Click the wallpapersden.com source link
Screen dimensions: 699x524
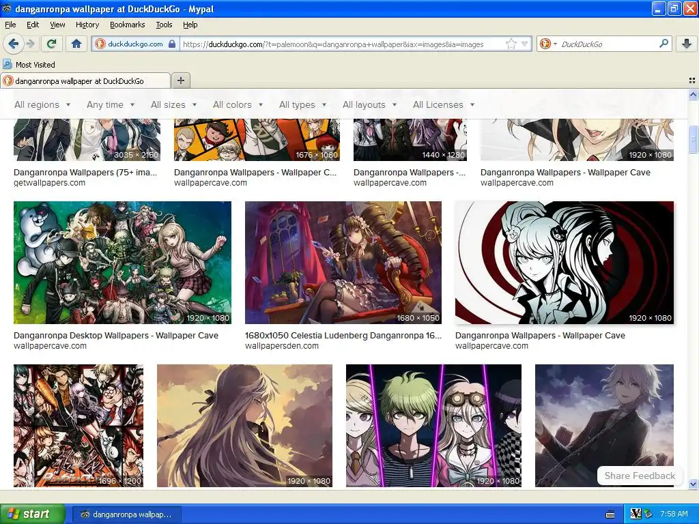tap(282, 346)
